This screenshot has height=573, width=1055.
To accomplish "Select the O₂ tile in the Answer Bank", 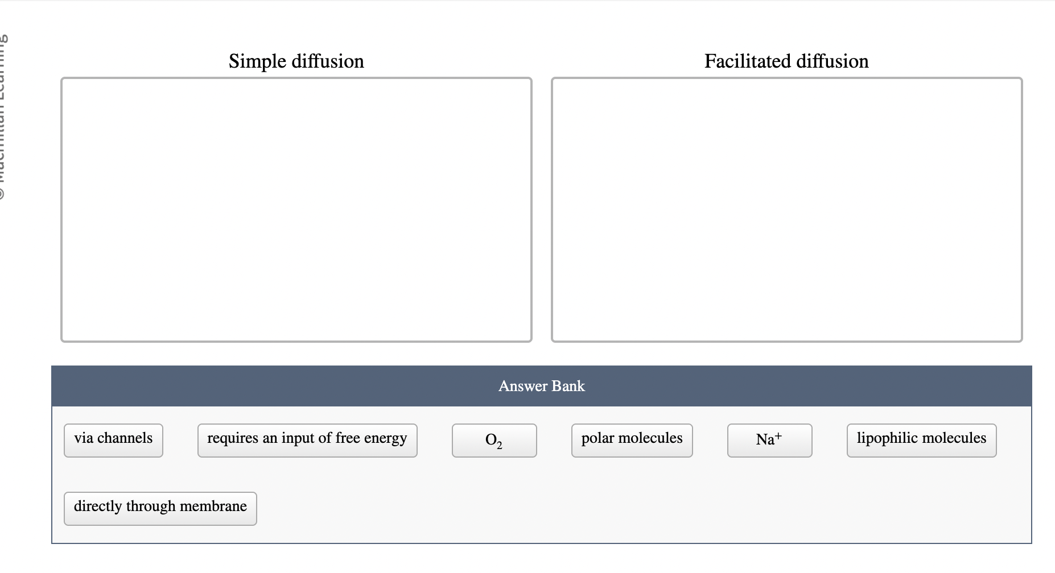I will tap(494, 440).
